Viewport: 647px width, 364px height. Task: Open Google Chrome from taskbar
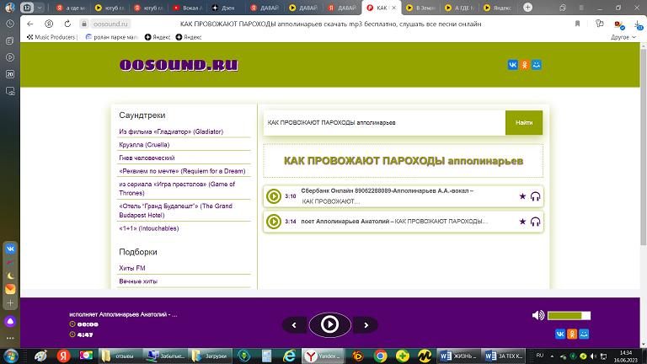[381, 356]
